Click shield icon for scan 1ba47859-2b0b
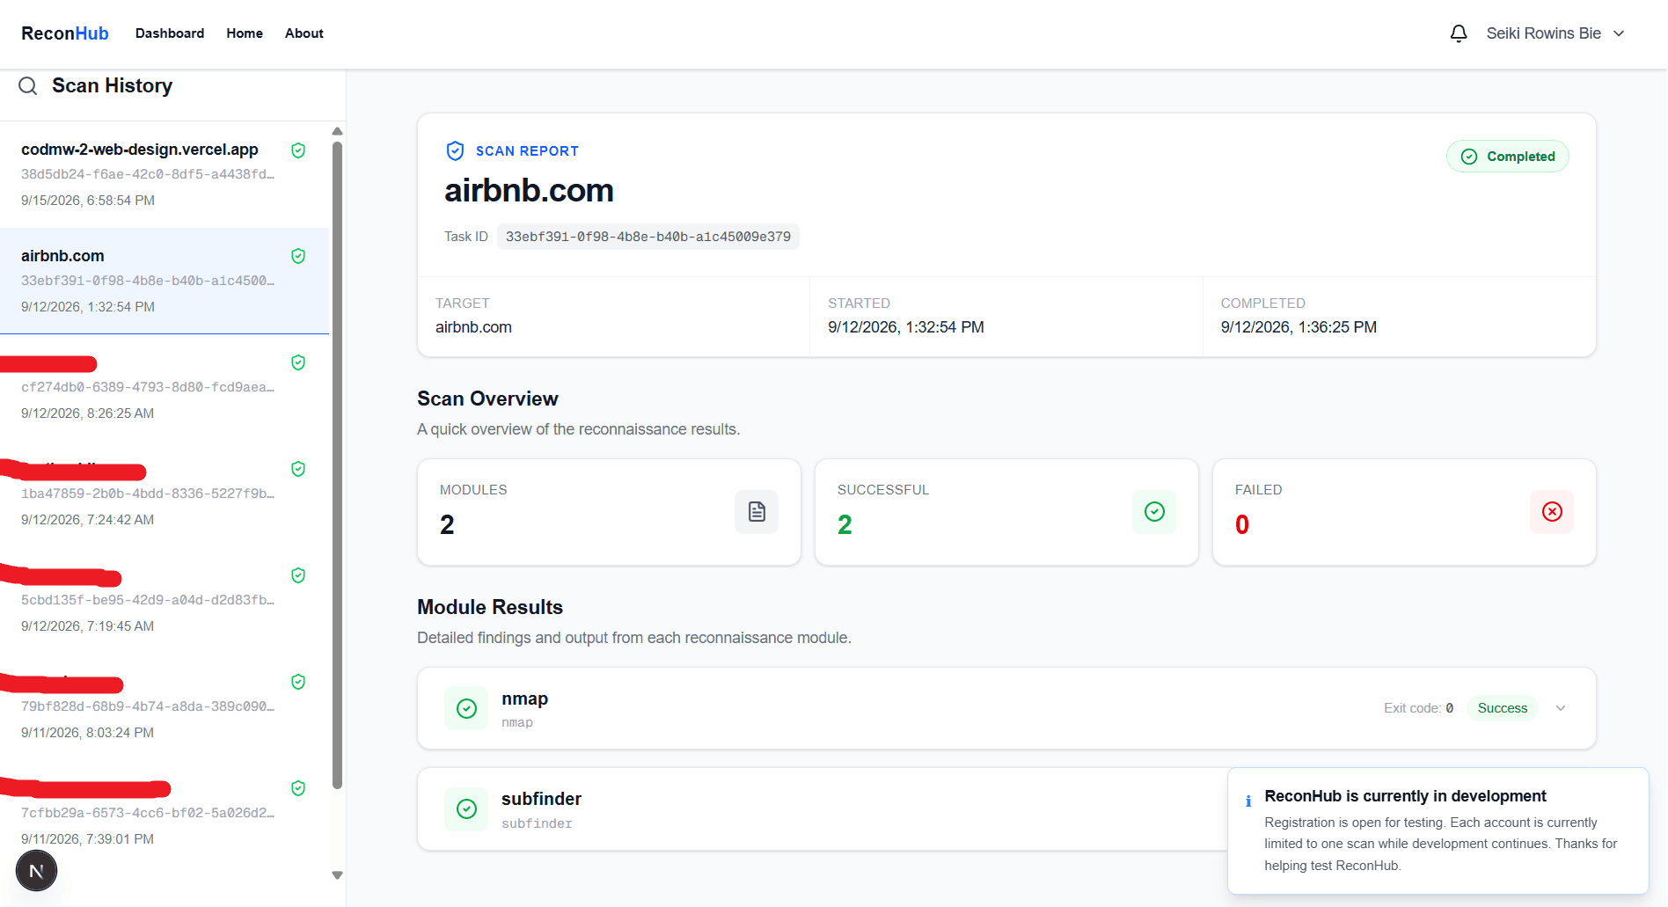The height and width of the screenshot is (907, 1668). (298, 469)
